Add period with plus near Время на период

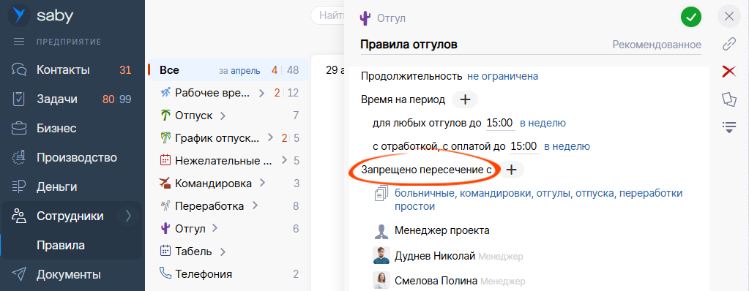(465, 99)
